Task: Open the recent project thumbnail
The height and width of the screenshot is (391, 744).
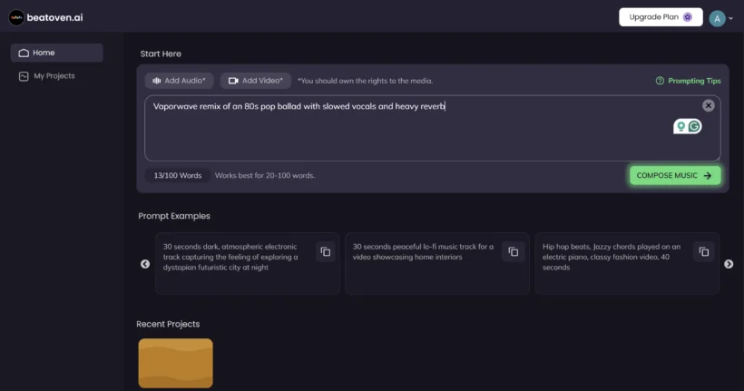Action: (175, 363)
